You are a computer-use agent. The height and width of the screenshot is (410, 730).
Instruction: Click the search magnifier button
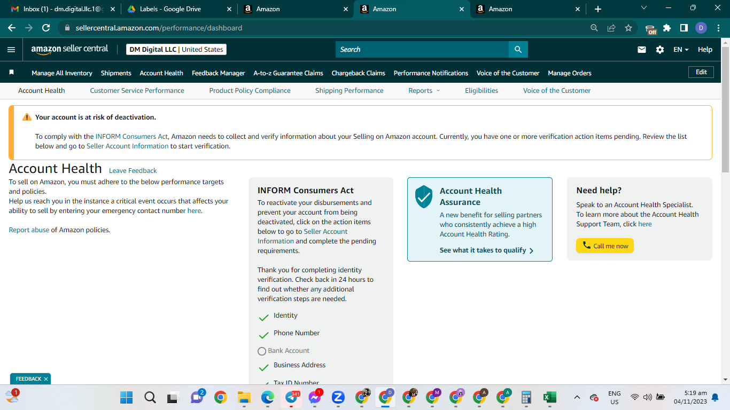pos(518,50)
